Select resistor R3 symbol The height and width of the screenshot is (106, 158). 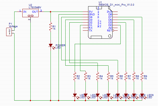click(x=85, y=76)
